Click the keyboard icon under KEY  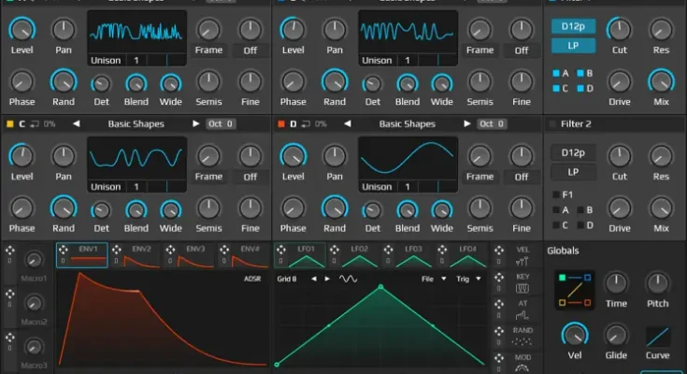coord(522,289)
